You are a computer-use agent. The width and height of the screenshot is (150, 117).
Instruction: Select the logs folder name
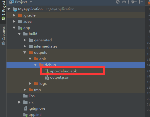point(43,84)
